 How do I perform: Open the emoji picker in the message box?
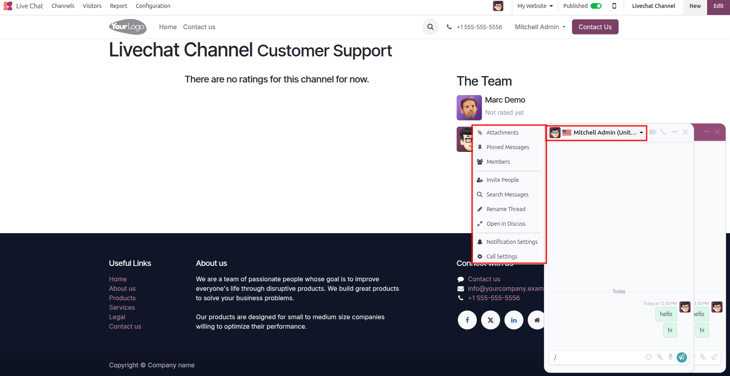[648, 357]
